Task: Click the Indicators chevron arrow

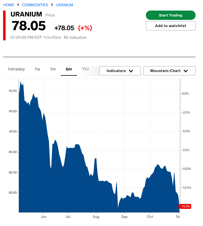Action: pos(131,71)
